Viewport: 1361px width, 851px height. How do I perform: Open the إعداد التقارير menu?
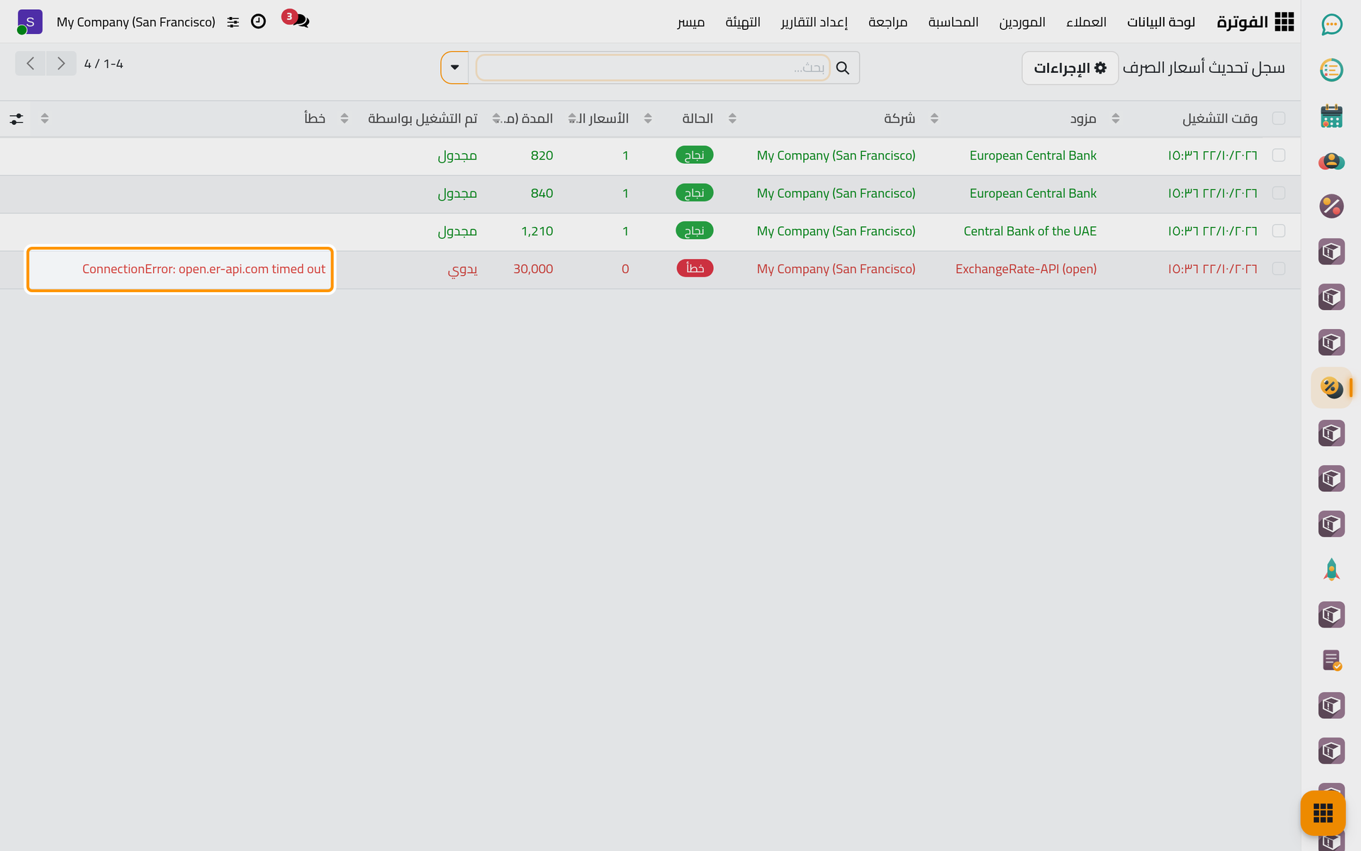coord(814,22)
